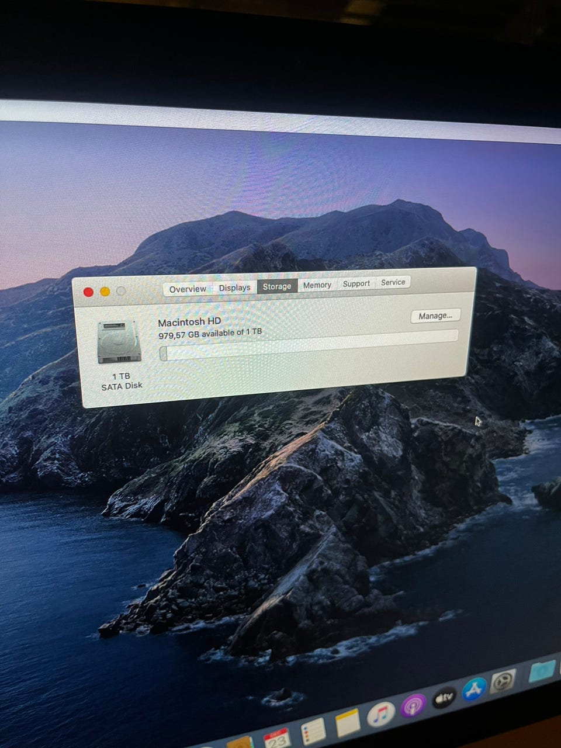Open the Displays tab
561x748 pixels.
pyautogui.click(x=234, y=288)
